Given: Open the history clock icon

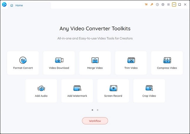Looking at the screenshot, I should [x=157, y=5].
